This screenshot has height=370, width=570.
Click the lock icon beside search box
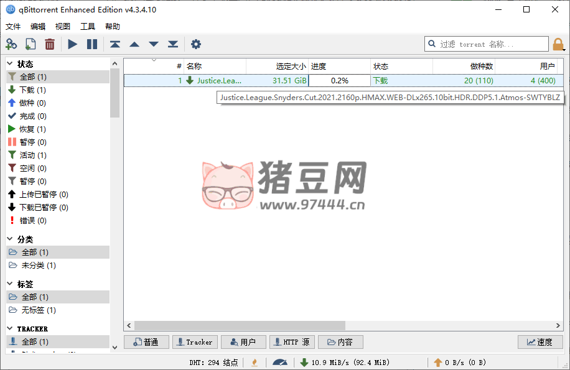pos(558,44)
